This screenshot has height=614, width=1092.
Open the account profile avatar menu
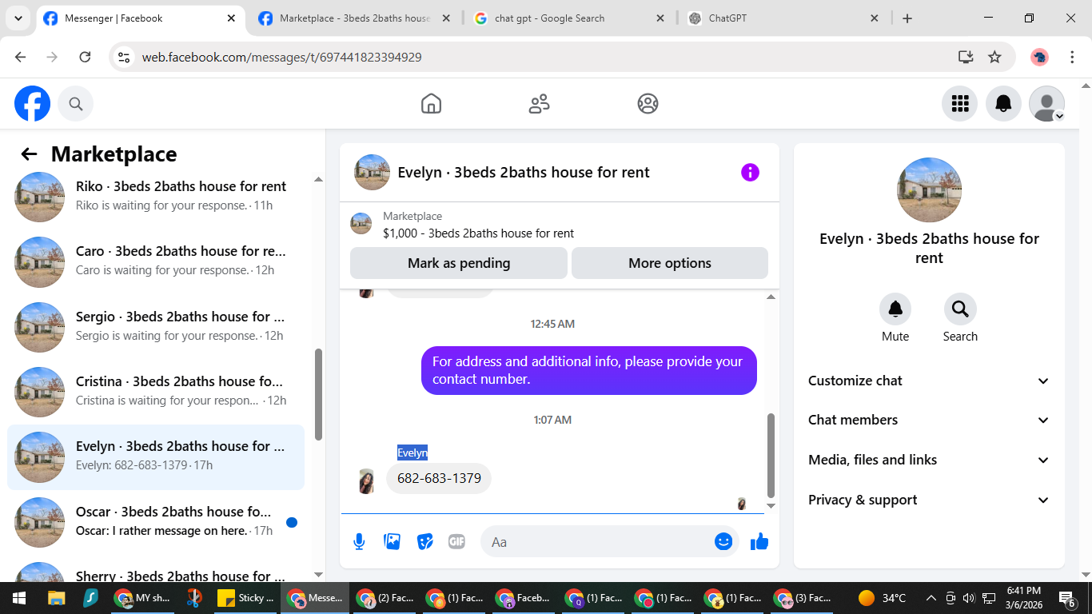coord(1046,104)
